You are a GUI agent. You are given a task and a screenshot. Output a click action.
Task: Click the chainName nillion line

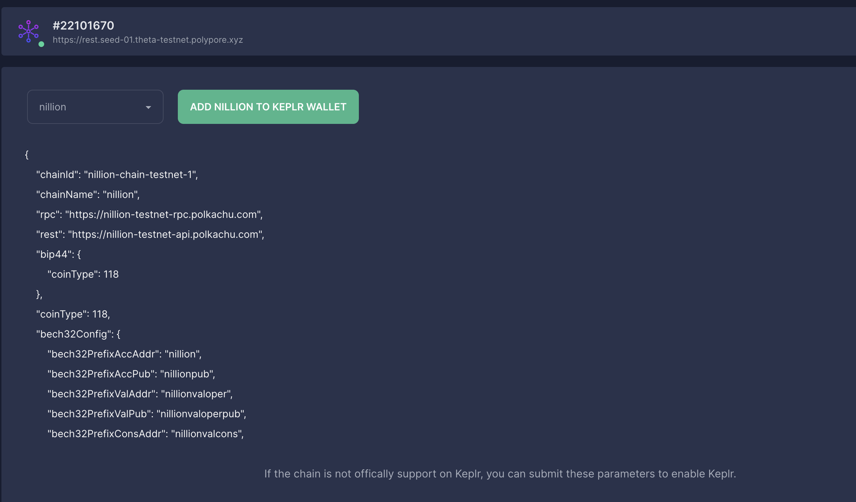pos(88,194)
